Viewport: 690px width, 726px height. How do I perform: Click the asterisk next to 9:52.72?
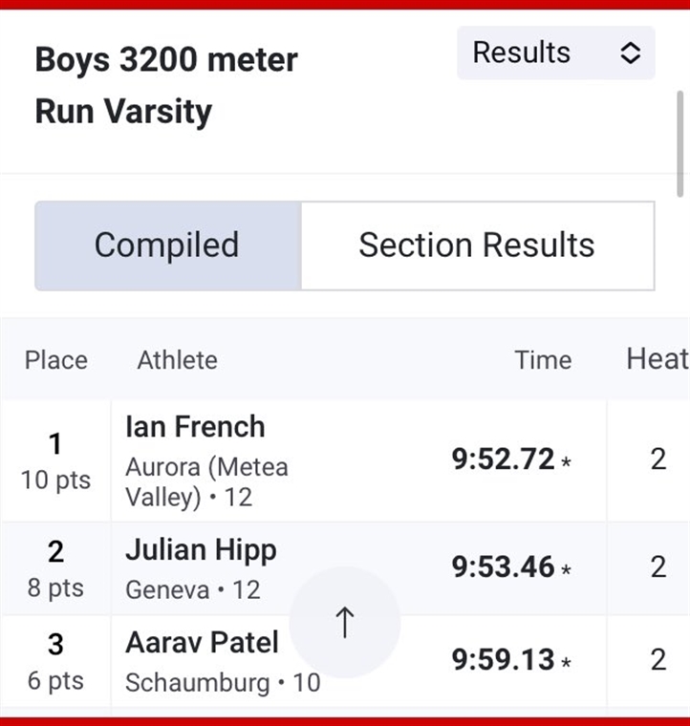(x=566, y=461)
